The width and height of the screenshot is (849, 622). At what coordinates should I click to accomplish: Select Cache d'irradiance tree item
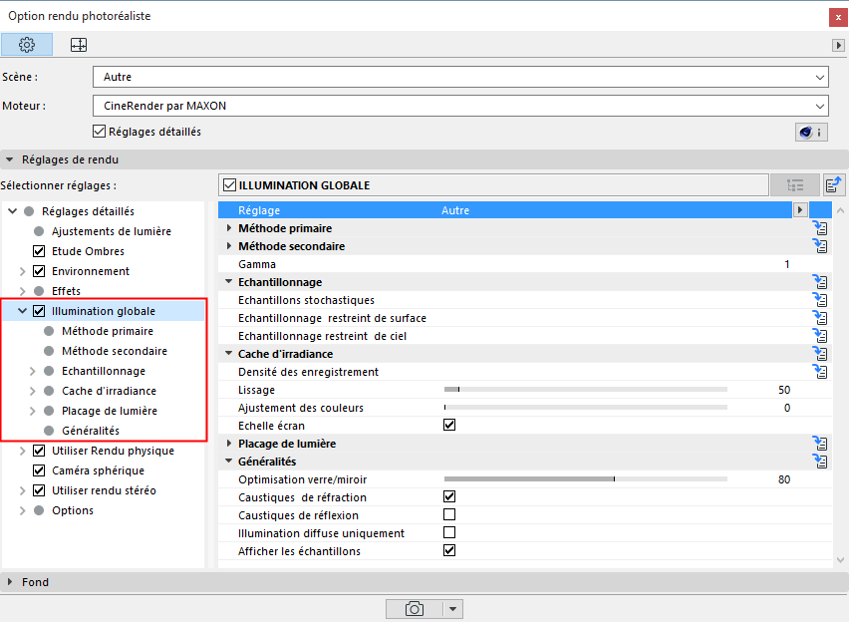(x=109, y=391)
